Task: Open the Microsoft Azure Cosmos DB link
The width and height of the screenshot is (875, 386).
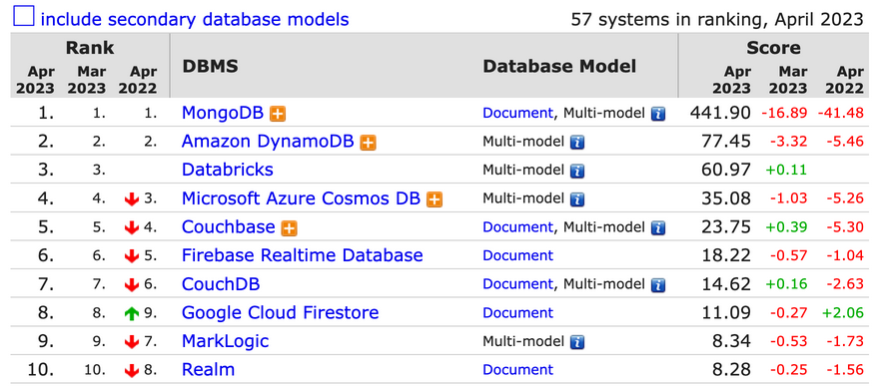Action: point(301,197)
